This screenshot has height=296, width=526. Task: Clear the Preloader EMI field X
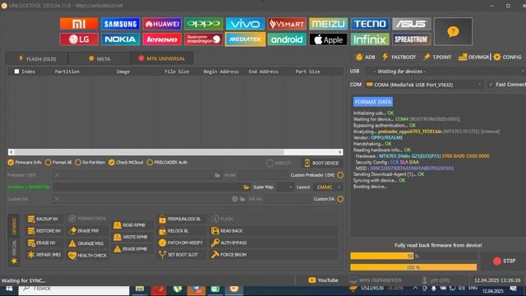(x=58, y=175)
